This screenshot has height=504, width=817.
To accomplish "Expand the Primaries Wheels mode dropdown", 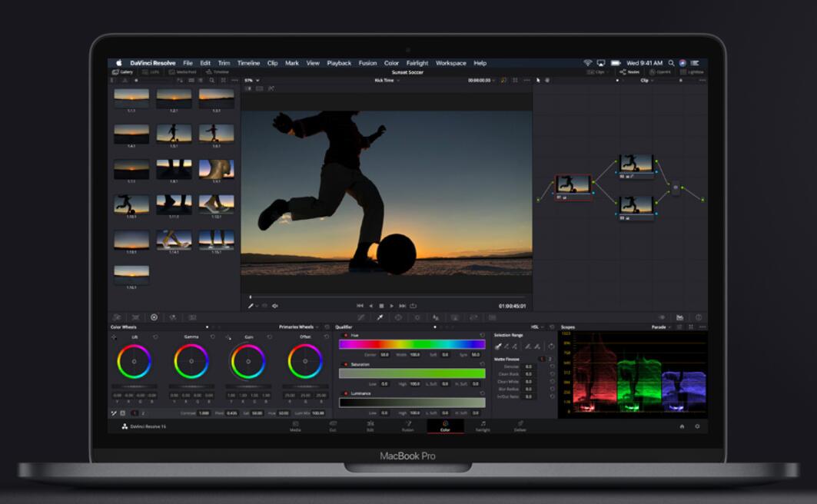I will pos(299,327).
